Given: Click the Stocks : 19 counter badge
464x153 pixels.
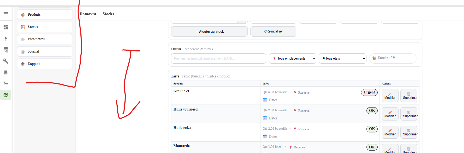Looking at the screenshot, I should 393,58.
